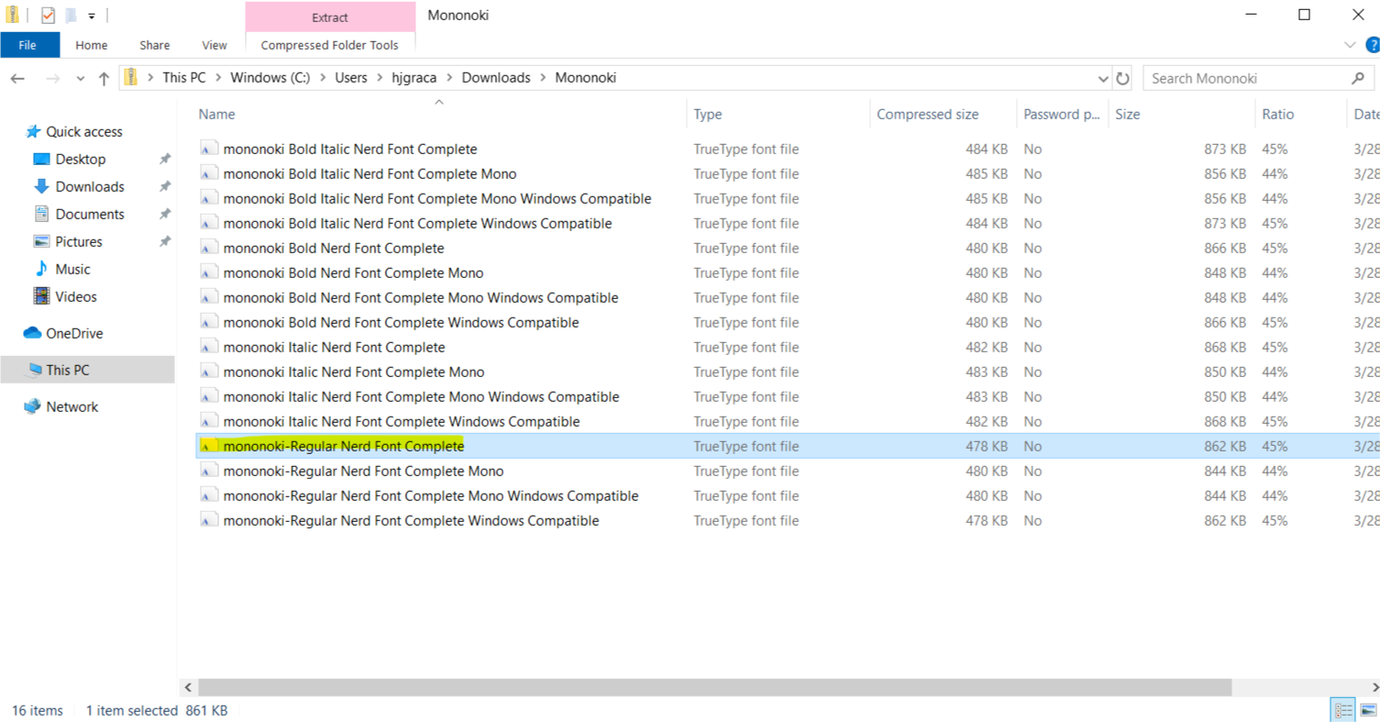Click the mononoki Italic Nerd Font Complete icon

(209, 347)
